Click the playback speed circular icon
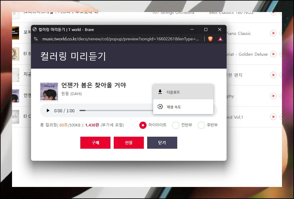Screen dimensions: 294x199 (160, 107)
